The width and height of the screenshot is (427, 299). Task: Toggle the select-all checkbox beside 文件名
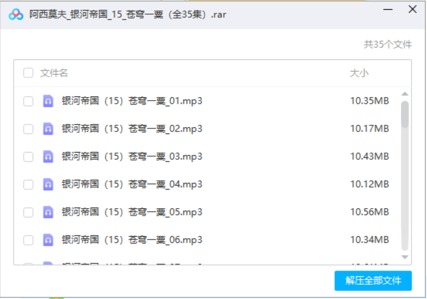[x=28, y=73]
